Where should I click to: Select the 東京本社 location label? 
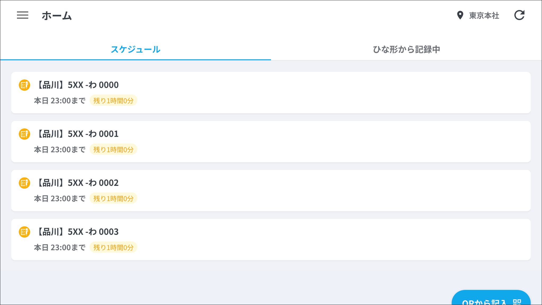coord(484,16)
